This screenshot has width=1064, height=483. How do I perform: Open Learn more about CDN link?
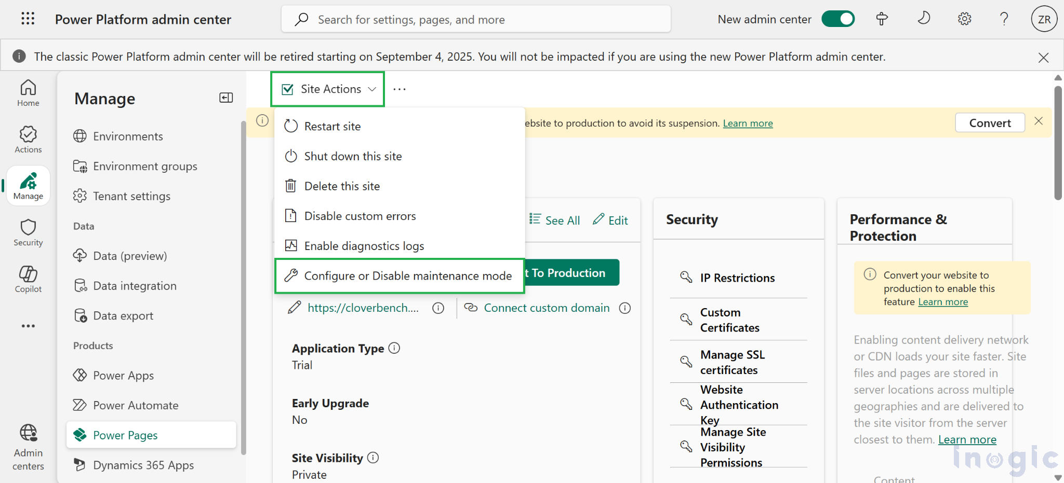[967, 440]
